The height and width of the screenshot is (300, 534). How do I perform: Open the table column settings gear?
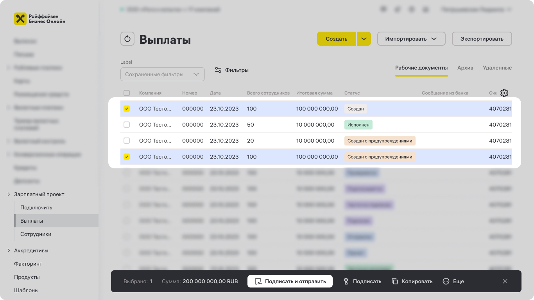[504, 93]
